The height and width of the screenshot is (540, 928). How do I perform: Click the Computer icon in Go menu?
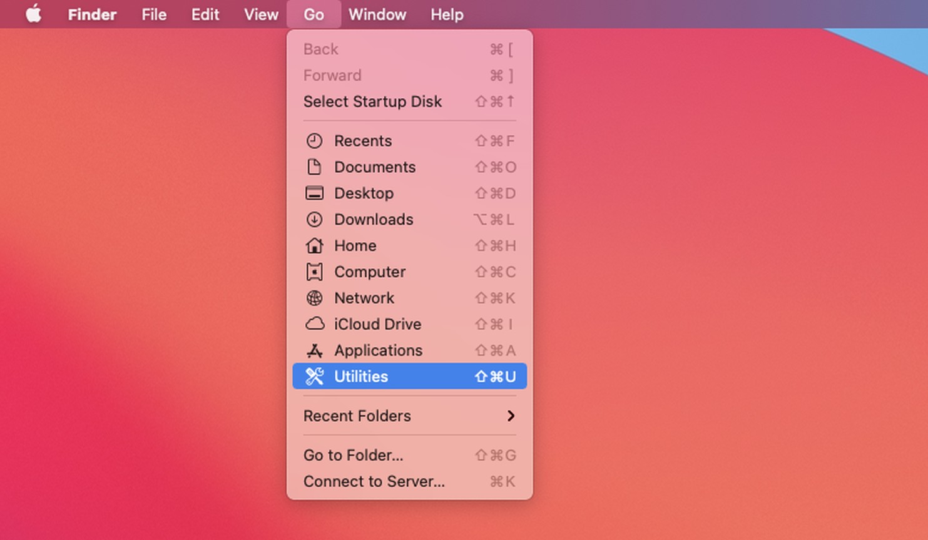[314, 272]
